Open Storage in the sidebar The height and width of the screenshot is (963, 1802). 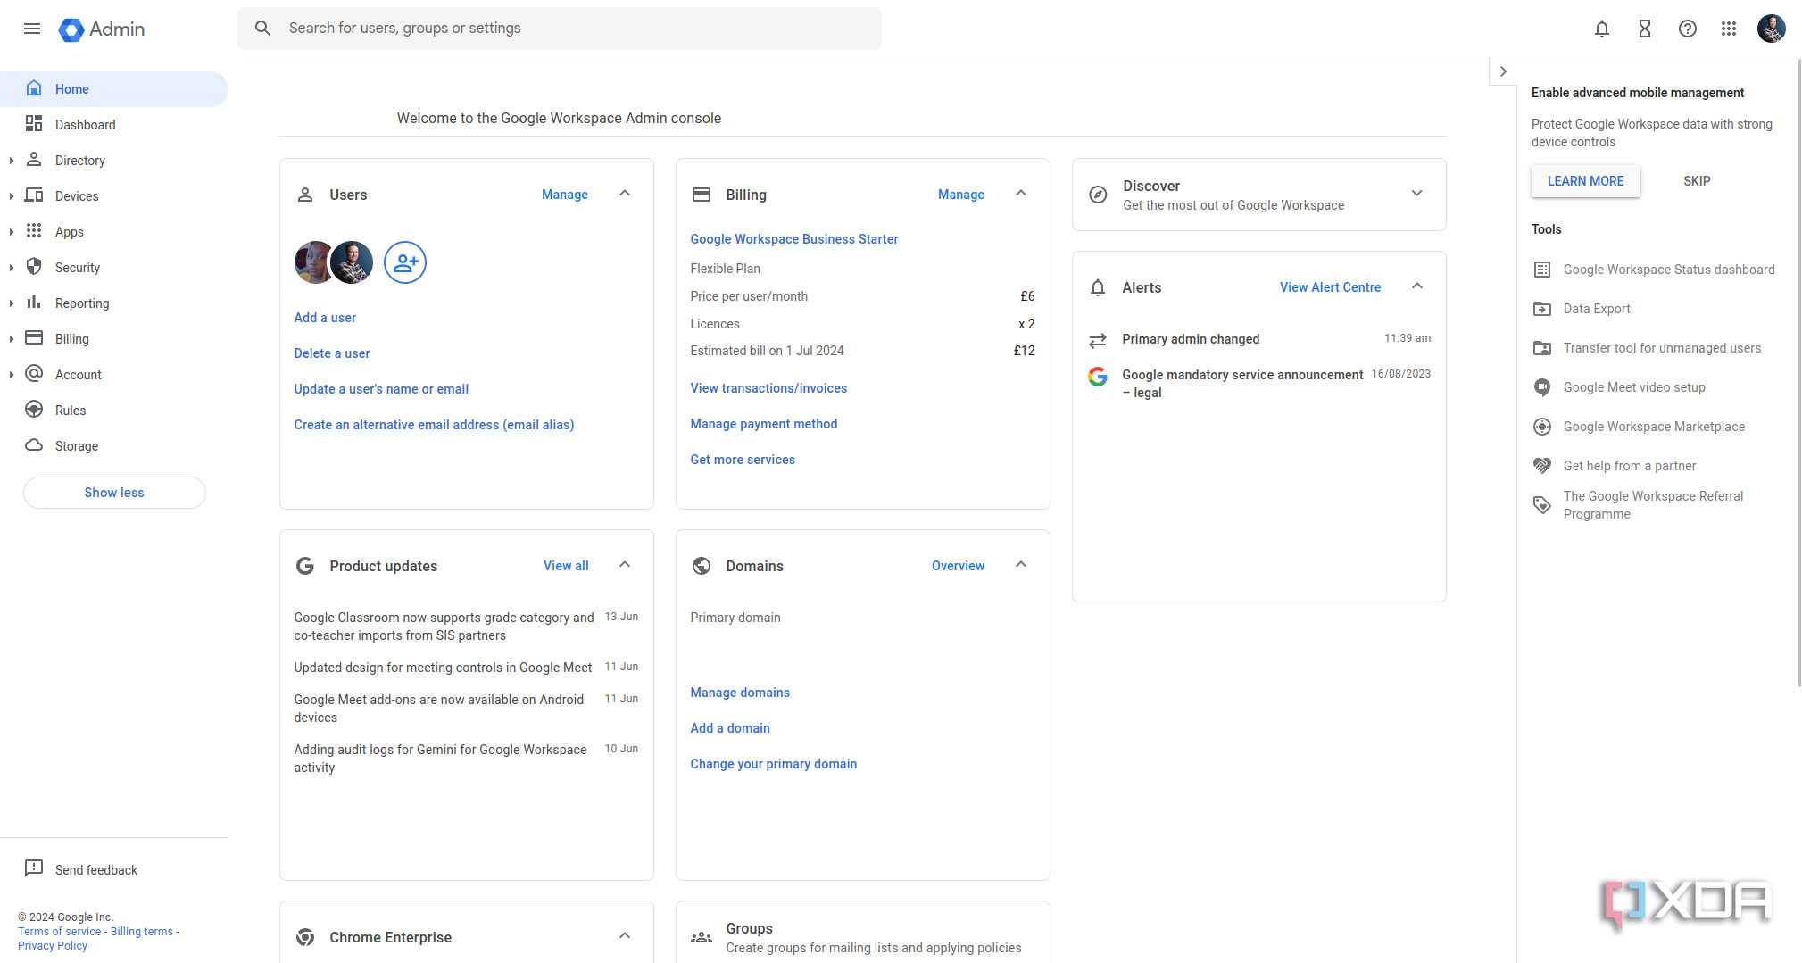(x=114, y=446)
